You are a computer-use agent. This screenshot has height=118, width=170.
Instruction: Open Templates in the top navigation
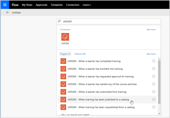point(57,5)
